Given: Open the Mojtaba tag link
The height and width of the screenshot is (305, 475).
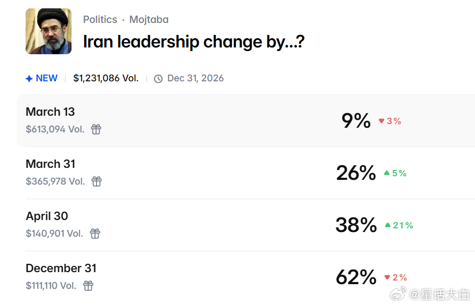Looking at the screenshot, I should pyautogui.click(x=149, y=20).
